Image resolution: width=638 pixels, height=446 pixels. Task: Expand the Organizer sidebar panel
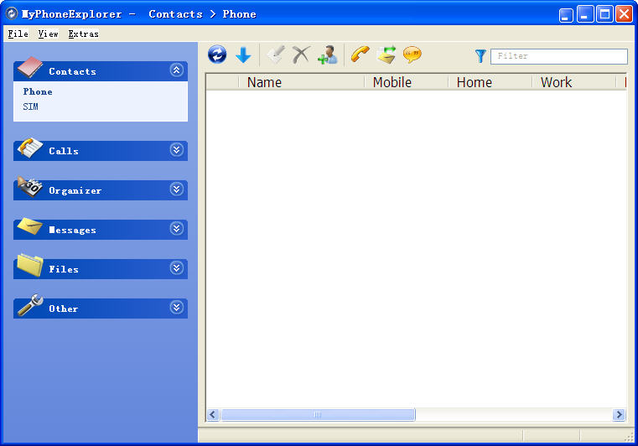click(x=176, y=189)
